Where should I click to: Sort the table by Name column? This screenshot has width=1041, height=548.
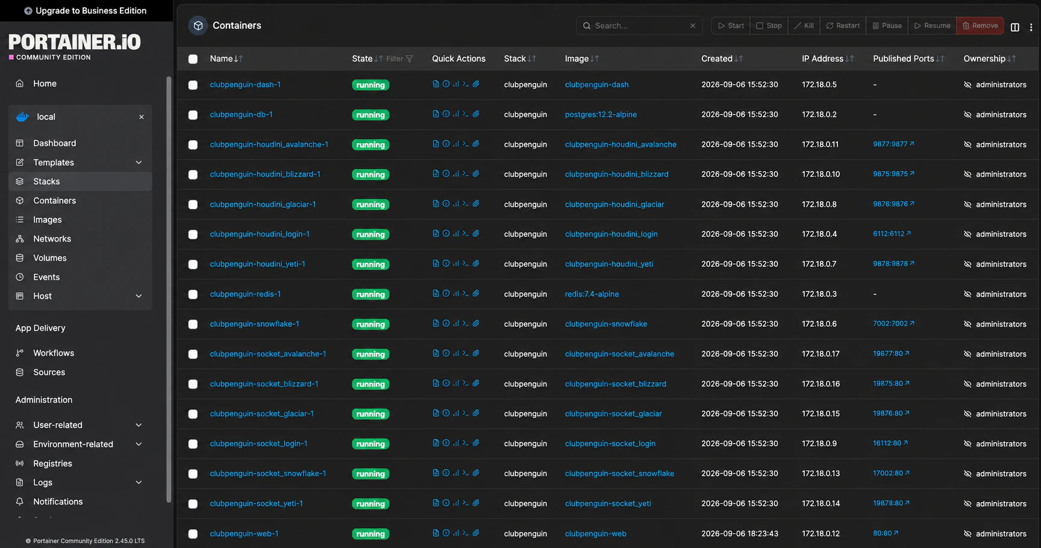(226, 59)
